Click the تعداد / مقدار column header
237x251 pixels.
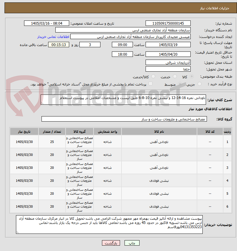tap(52, 132)
